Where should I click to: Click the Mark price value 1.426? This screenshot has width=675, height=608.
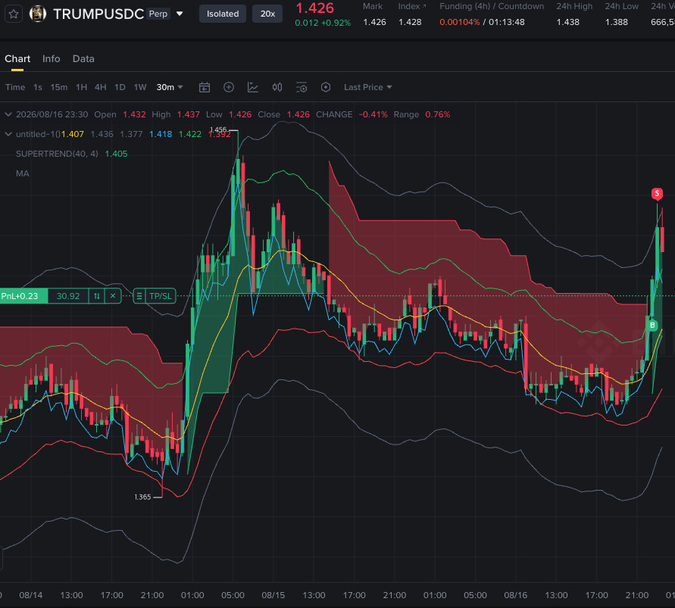coord(374,22)
